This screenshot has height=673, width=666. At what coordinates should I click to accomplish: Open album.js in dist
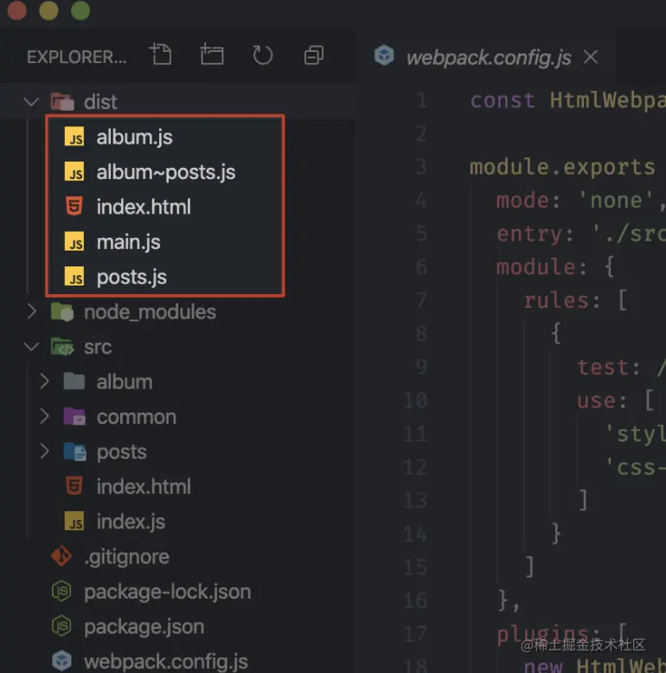134,138
